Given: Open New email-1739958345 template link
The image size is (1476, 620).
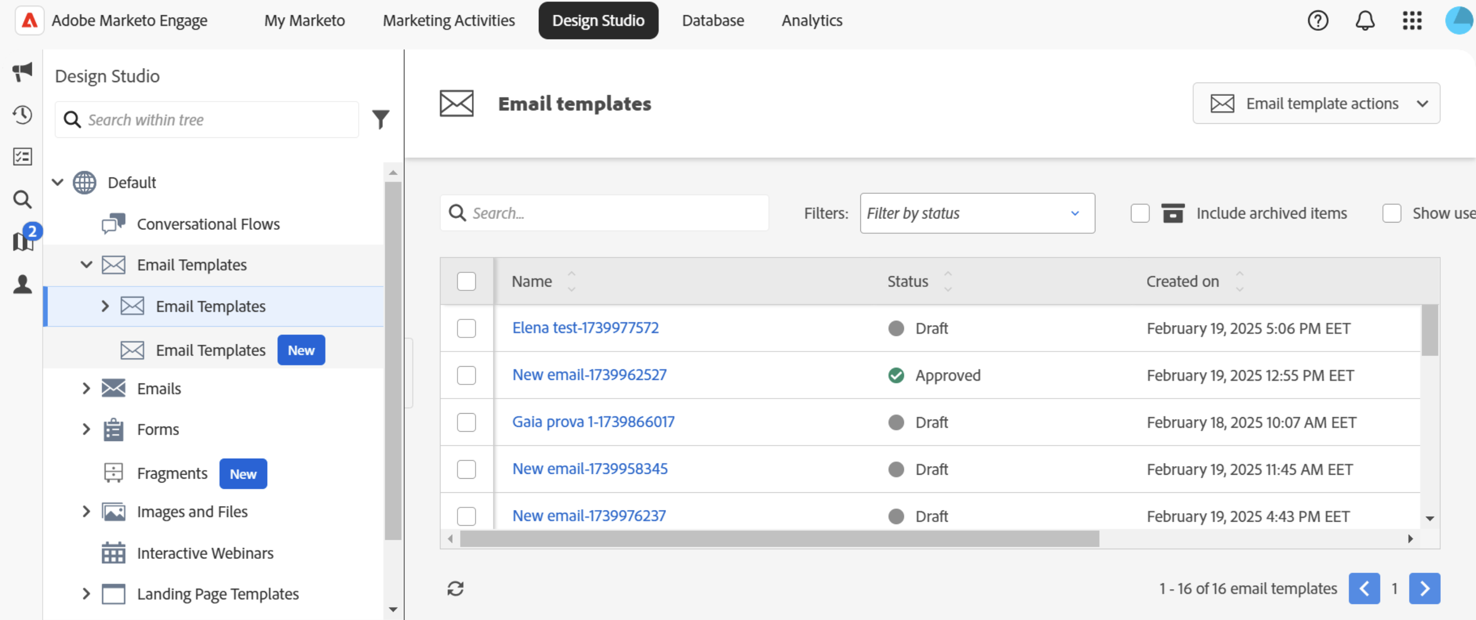Looking at the screenshot, I should [x=590, y=468].
